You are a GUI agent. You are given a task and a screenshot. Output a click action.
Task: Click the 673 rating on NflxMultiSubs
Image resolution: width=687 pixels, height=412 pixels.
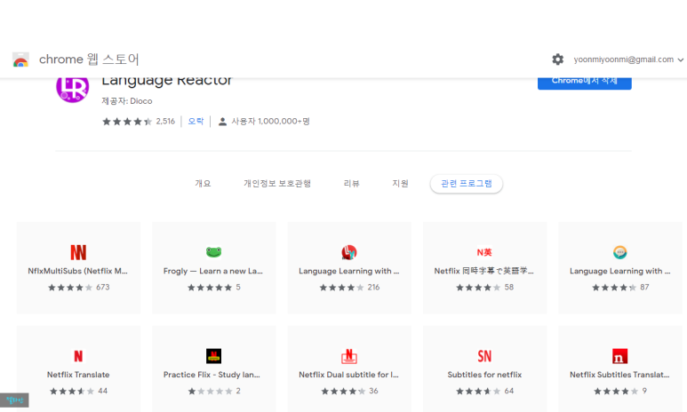[x=103, y=287]
